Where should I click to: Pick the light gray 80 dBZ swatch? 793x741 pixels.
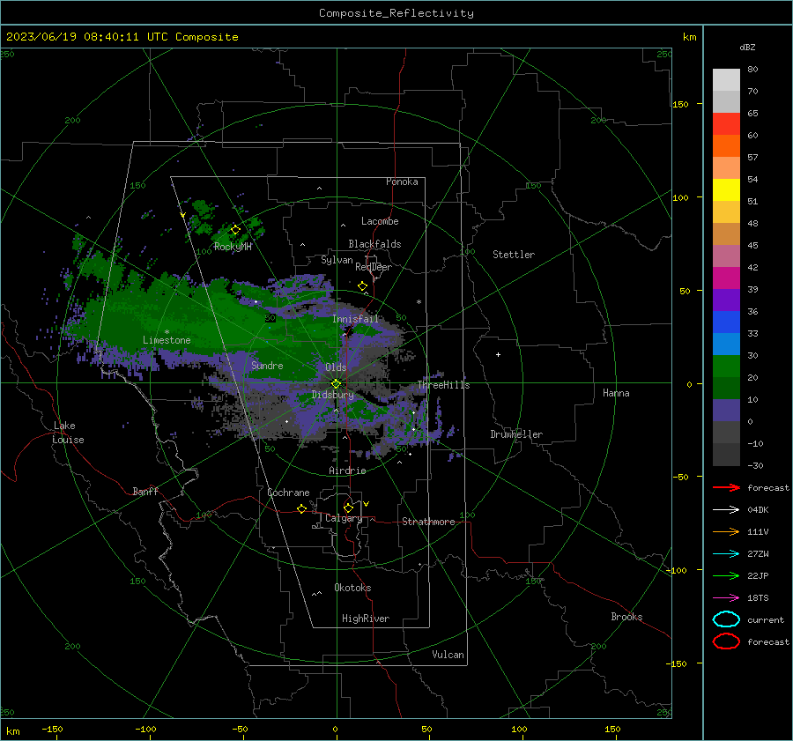726,79
